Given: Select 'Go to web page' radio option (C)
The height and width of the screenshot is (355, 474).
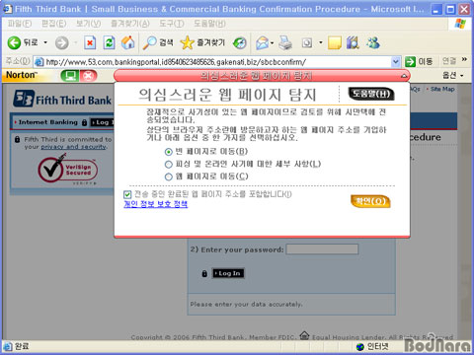Looking at the screenshot, I should click(169, 177).
